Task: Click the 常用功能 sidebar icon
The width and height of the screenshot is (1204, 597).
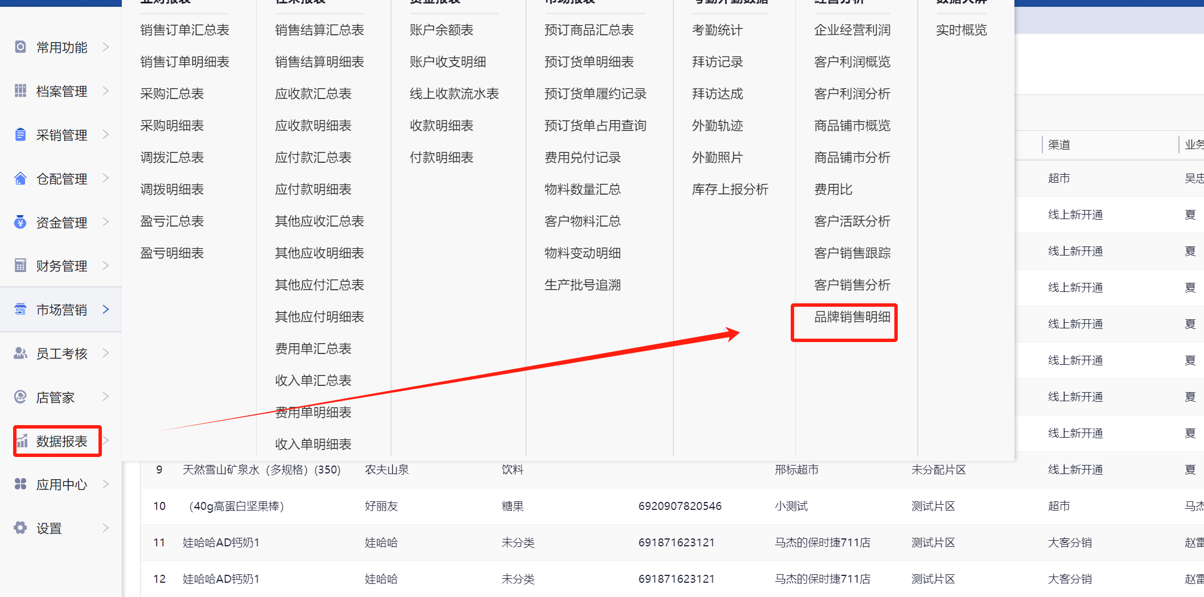Action: pos(20,47)
